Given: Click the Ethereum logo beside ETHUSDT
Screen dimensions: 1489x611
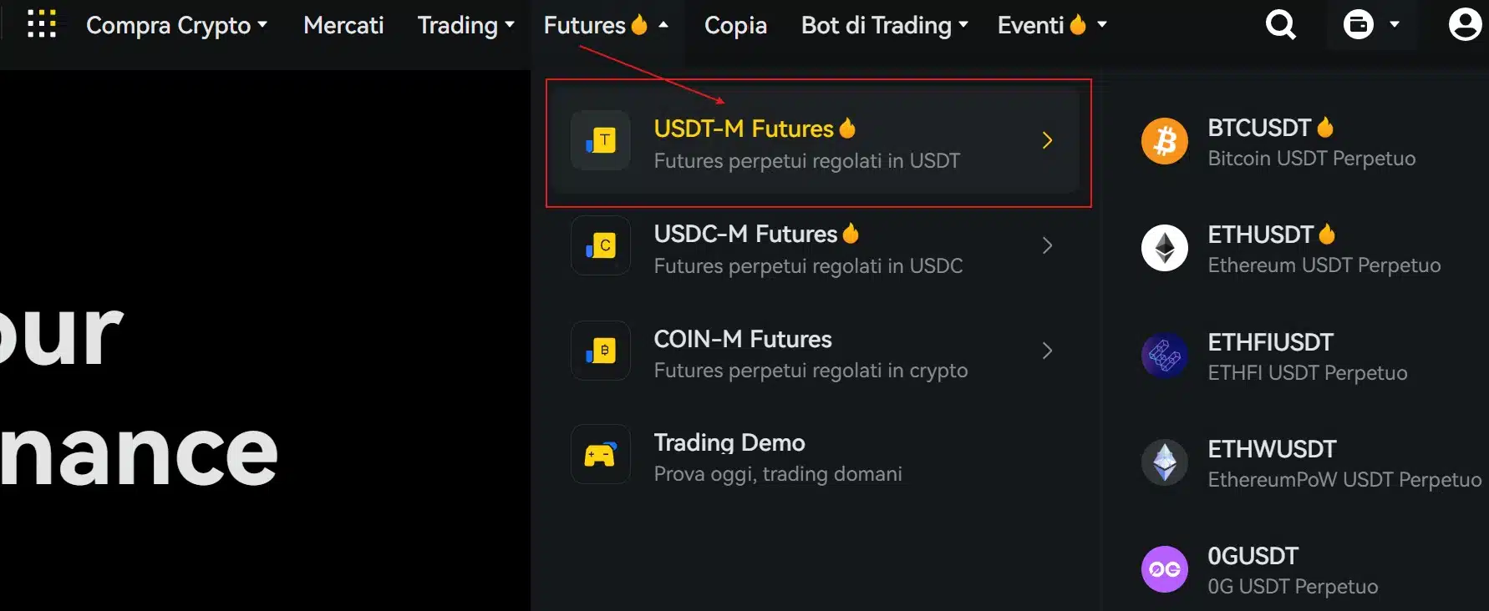Looking at the screenshot, I should point(1164,248).
